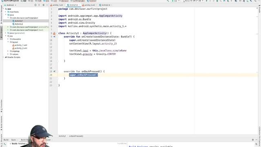This screenshot has height=147, width=261.
Task: Open the Resource Manager side panel
Action: (x=1, y=14)
